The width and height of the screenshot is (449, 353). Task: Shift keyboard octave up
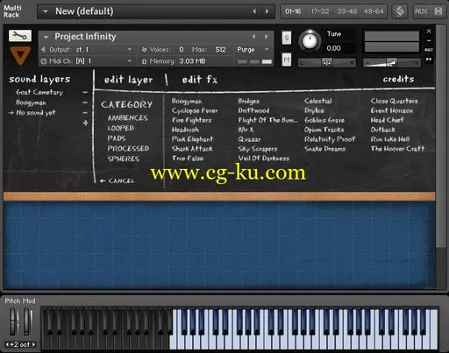[x=33, y=344]
